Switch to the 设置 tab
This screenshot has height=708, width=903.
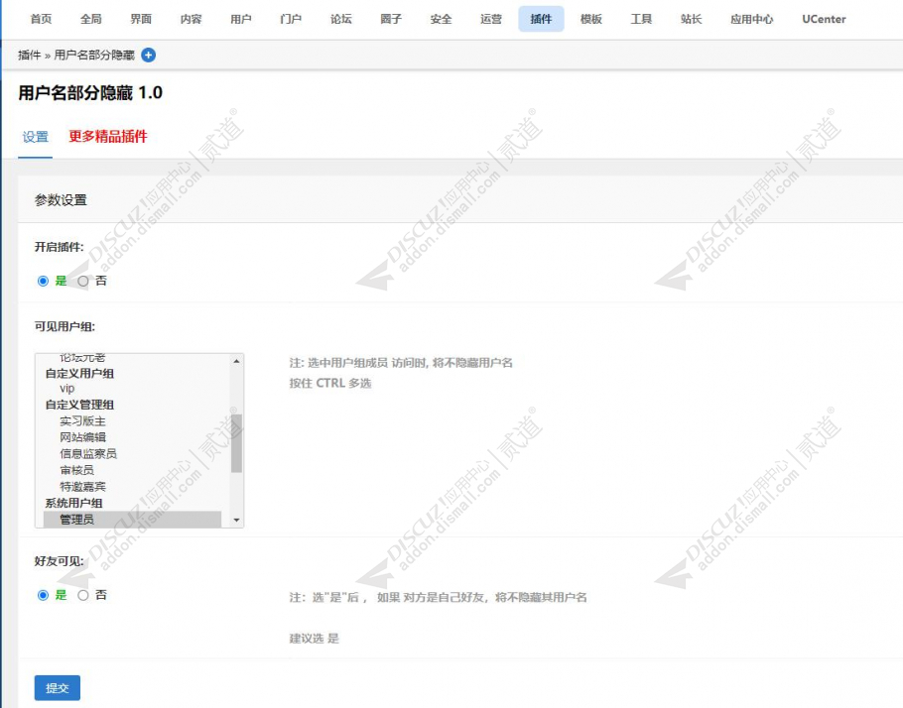[35, 137]
